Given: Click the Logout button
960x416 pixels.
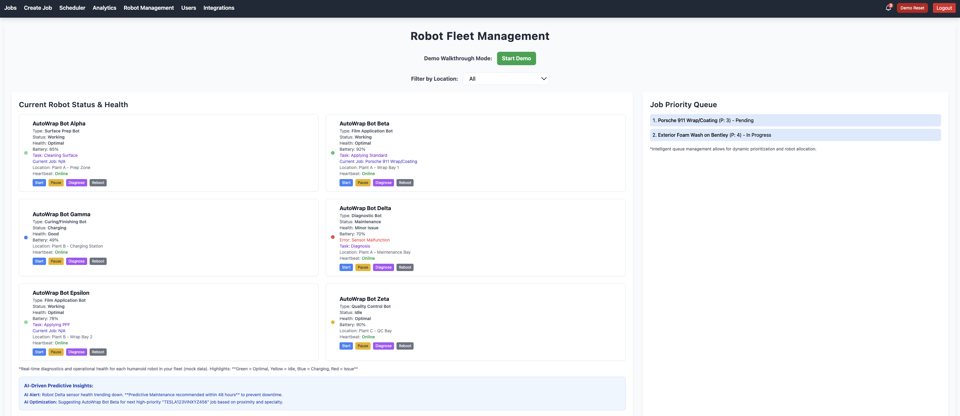Looking at the screenshot, I should click(944, 8).
